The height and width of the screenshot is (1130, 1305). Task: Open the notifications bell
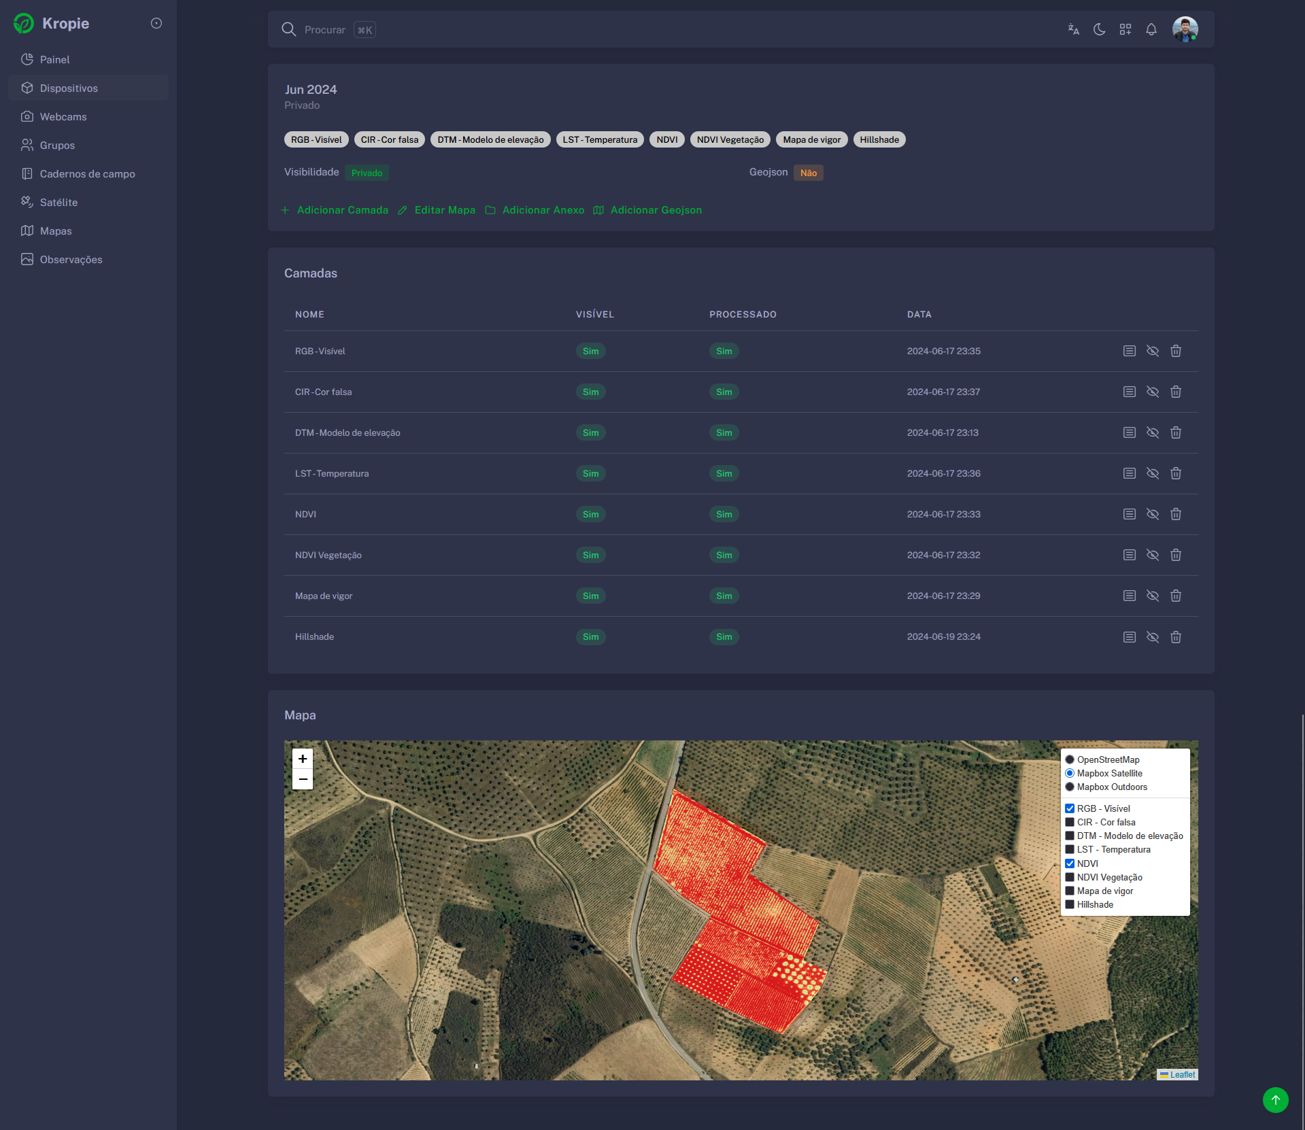tap(1151, 29)
